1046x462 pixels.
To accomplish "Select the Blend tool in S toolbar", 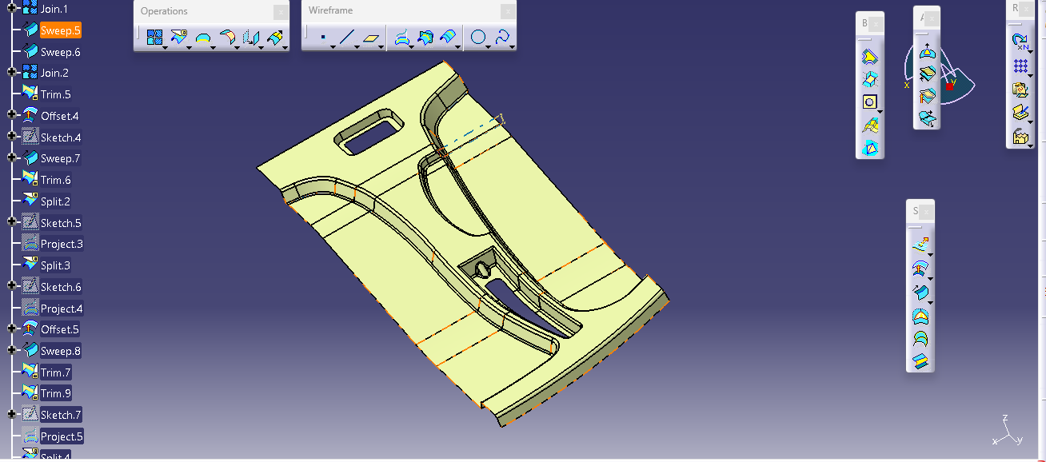I will click(x=920, y=361).
